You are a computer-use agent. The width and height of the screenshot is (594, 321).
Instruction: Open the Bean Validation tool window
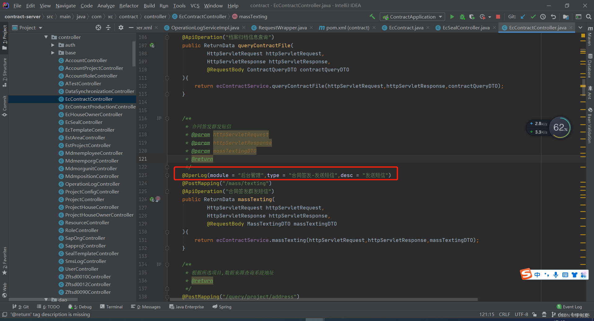(x=590, y=125)
